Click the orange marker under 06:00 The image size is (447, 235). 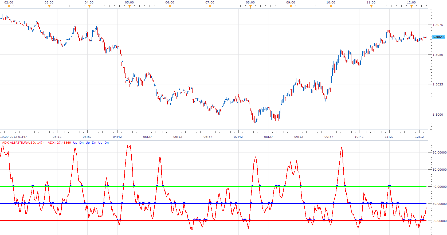[170, 7]
